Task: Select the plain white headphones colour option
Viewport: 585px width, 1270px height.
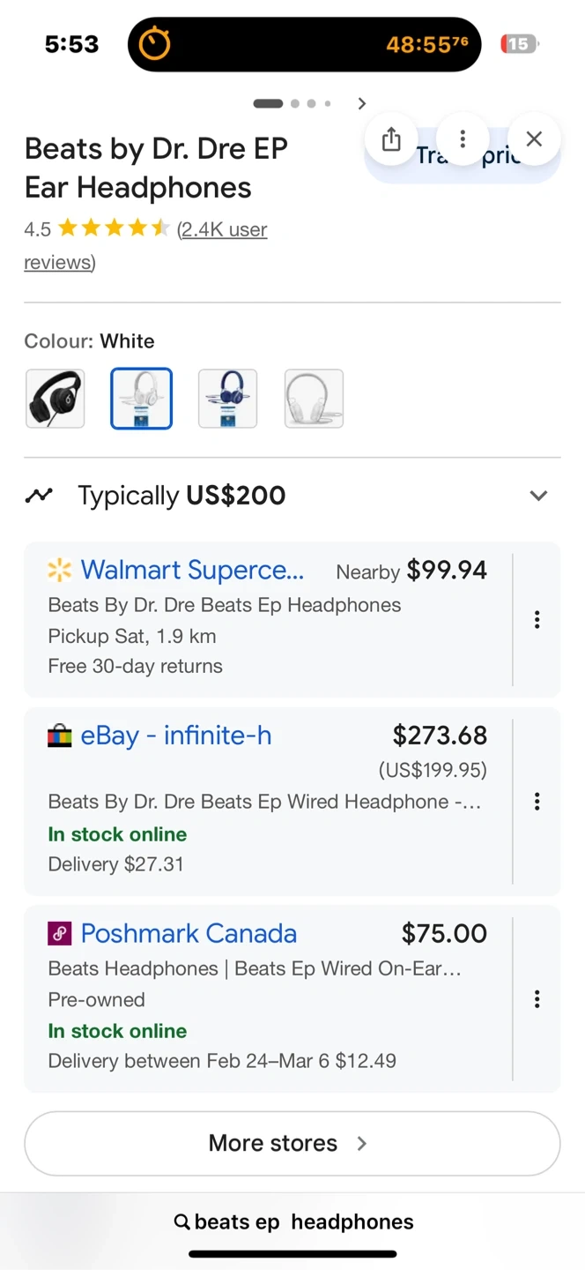Action: click(314, 399)
